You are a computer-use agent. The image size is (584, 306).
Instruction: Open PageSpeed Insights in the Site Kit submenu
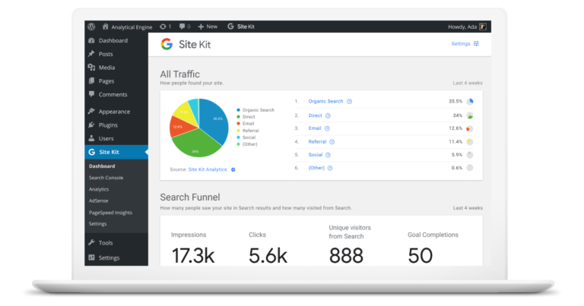point(110,213)
